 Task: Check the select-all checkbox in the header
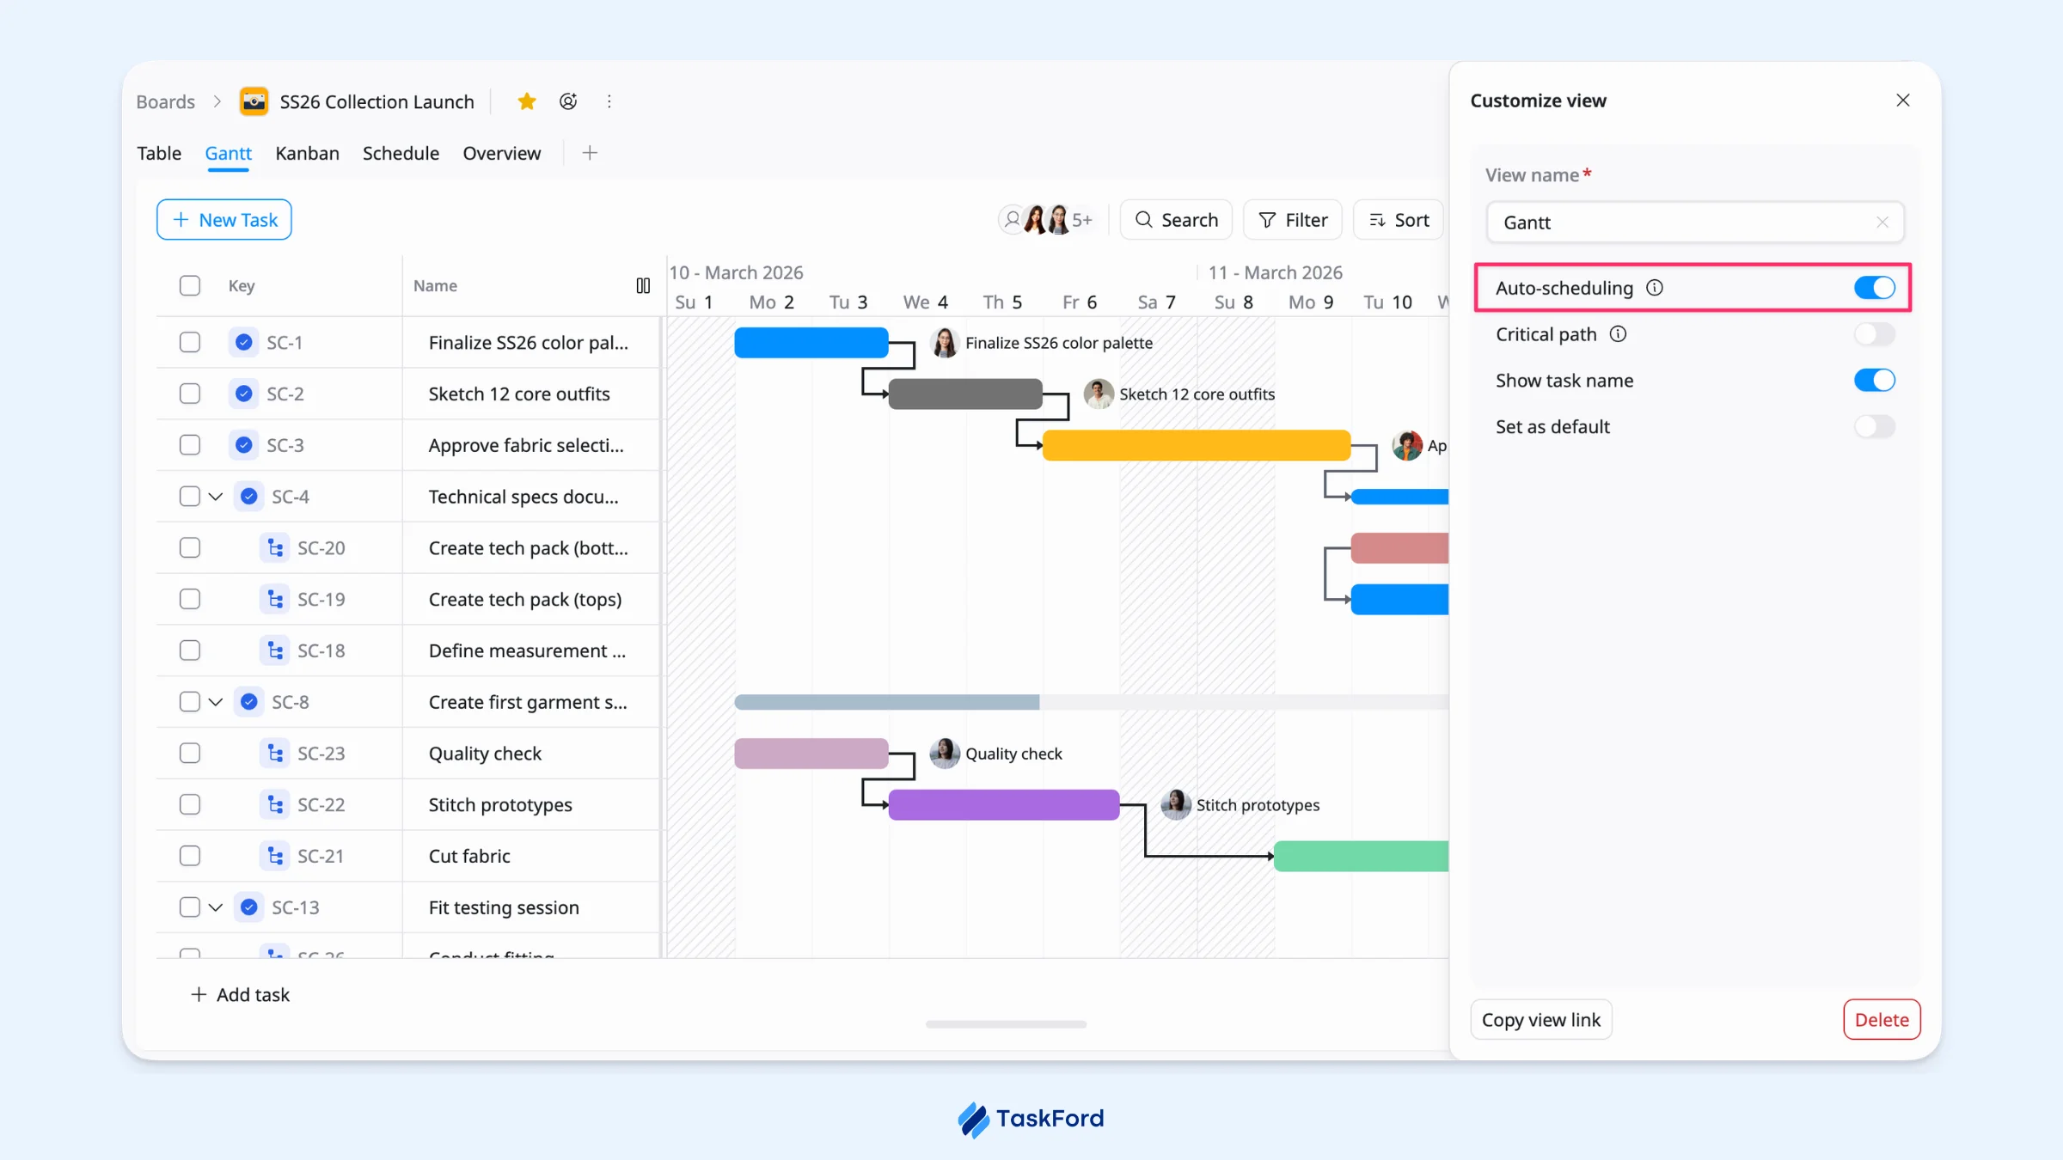pos(190,285)
